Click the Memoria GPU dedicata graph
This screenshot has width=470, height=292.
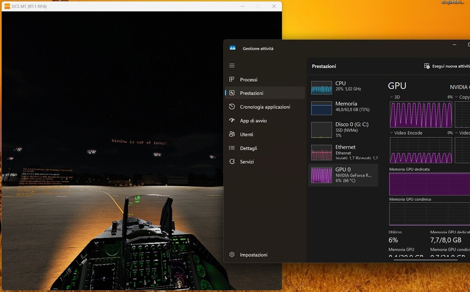(x=430, y=184)
